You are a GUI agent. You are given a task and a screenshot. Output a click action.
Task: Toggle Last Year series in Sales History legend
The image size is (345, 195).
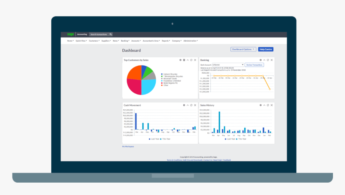pos(230,139)
